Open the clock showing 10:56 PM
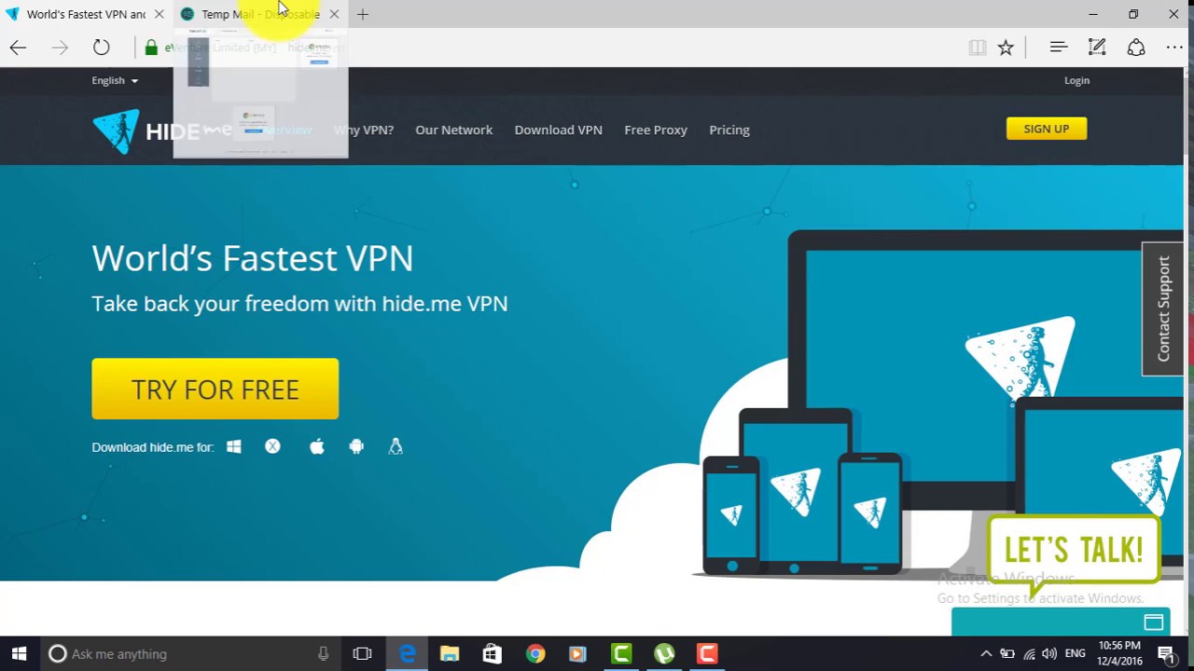The width and height of the screenshot is (1194, 671). point(1119,653)
